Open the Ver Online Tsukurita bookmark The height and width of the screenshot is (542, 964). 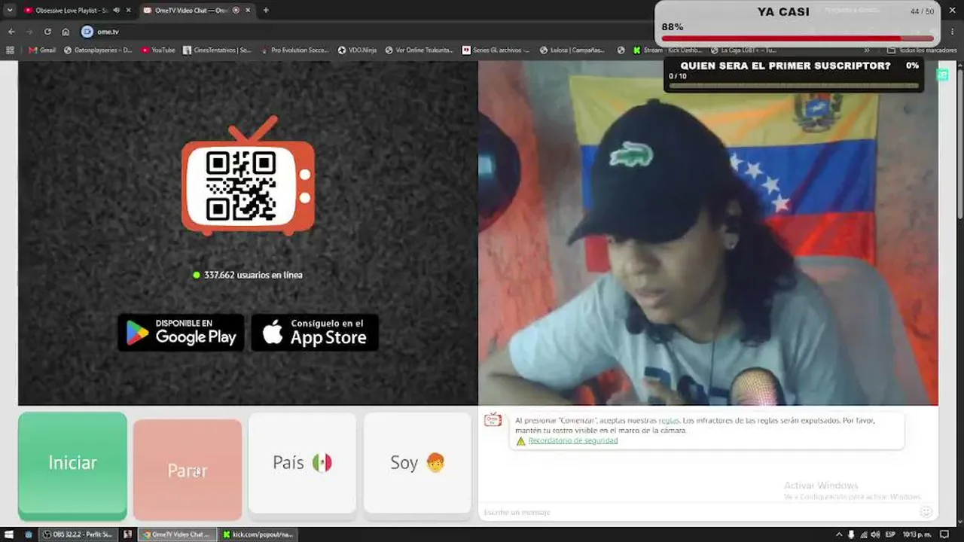click(419, 50)
